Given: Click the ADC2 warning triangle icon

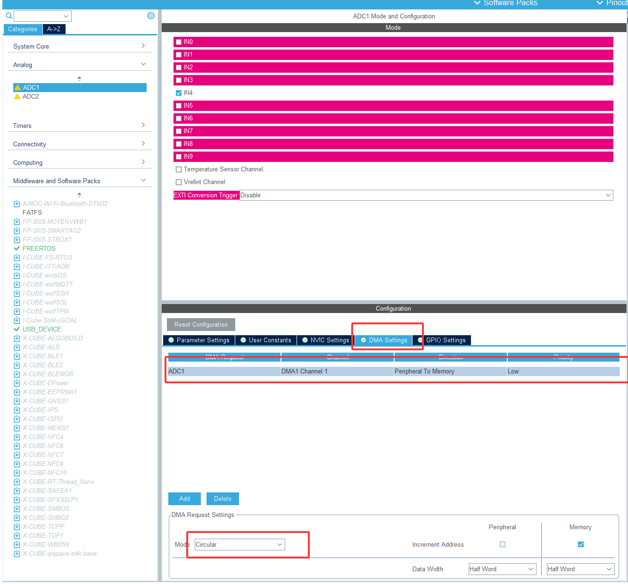Looking at the screenshot, I should tap(17, 97).
